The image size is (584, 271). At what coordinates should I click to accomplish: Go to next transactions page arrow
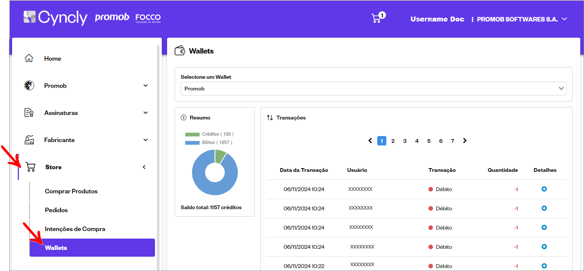(x=465, y=141)
